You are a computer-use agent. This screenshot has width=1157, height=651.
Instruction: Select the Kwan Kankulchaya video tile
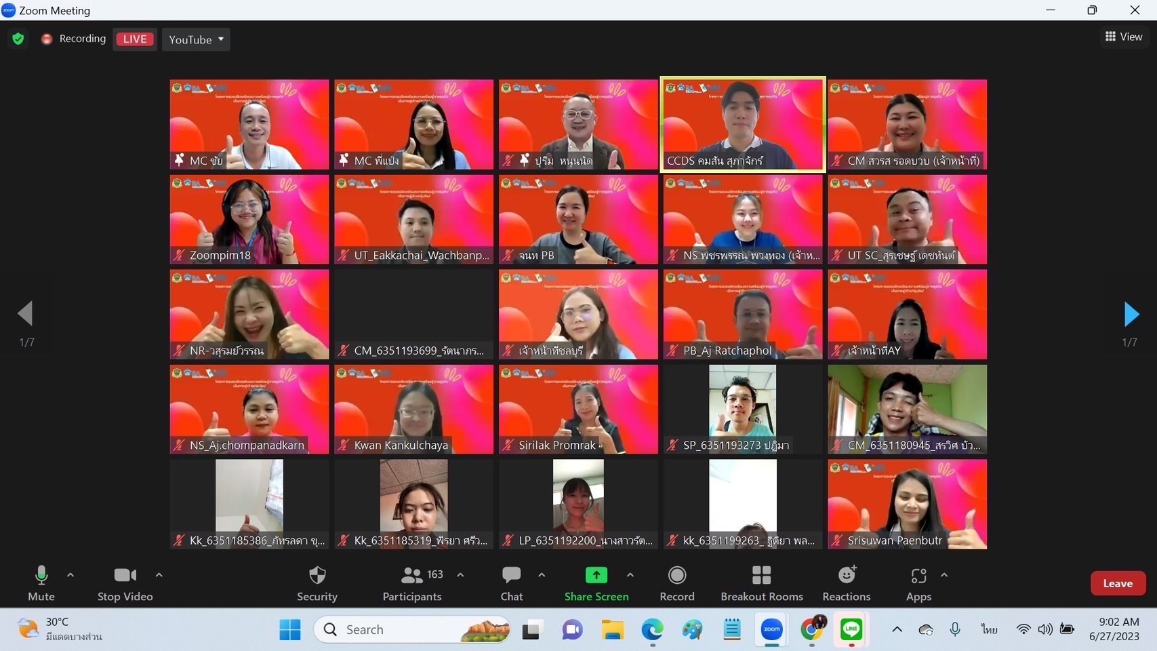pyautogui.click(x=413, y=410)
